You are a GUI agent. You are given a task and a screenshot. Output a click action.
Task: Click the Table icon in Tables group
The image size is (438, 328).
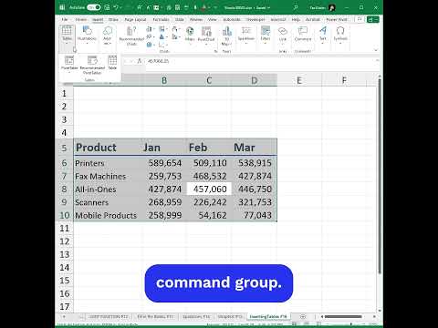112,63
